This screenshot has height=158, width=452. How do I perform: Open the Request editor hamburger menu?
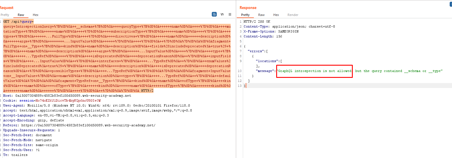point(230,14)
